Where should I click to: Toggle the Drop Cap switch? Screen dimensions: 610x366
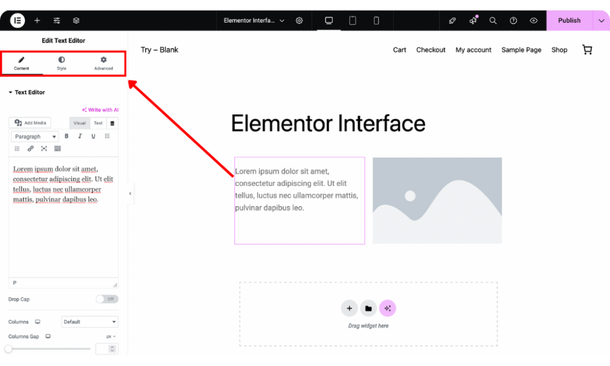point(107,299)
